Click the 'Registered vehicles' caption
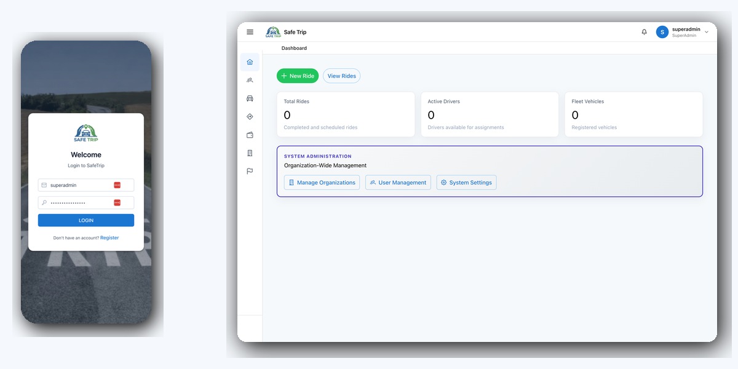 point(594,127)
